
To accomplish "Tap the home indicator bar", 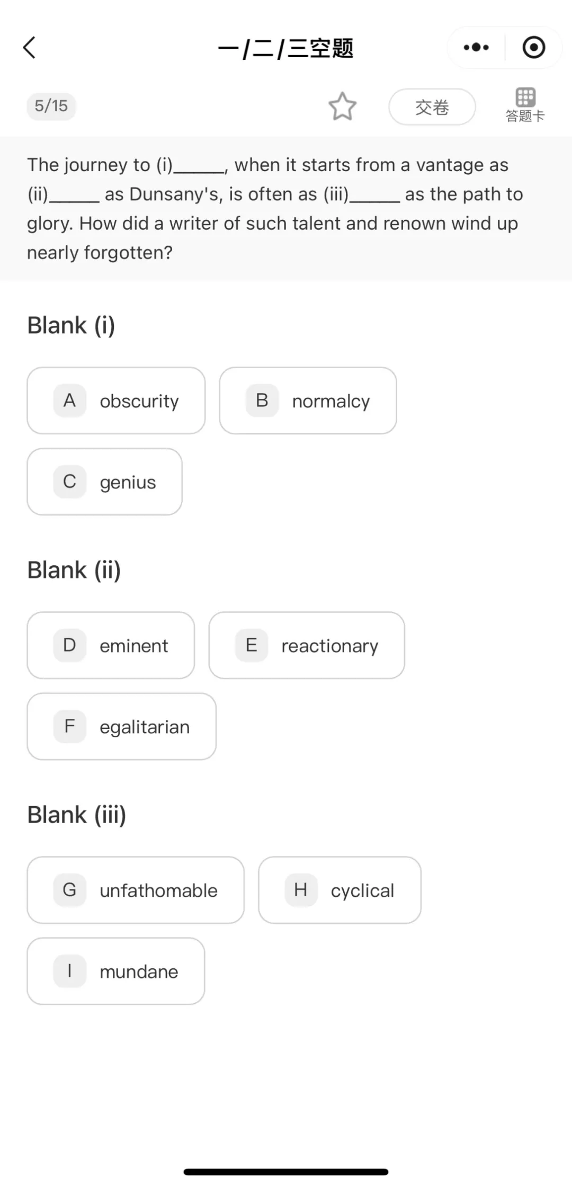I will (x=286, y=1172).
